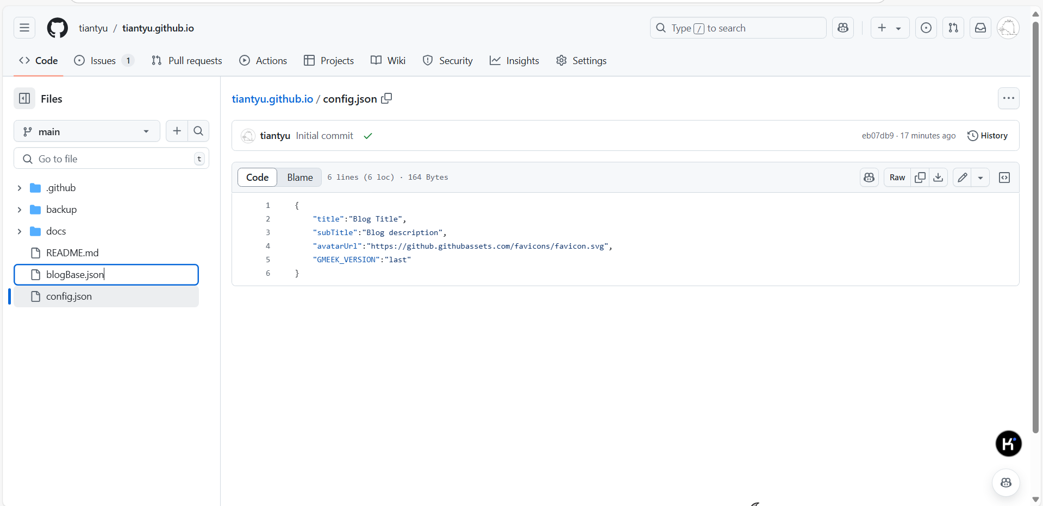Open the Actions tab
1043x506 pixels.
pos(263,61)
